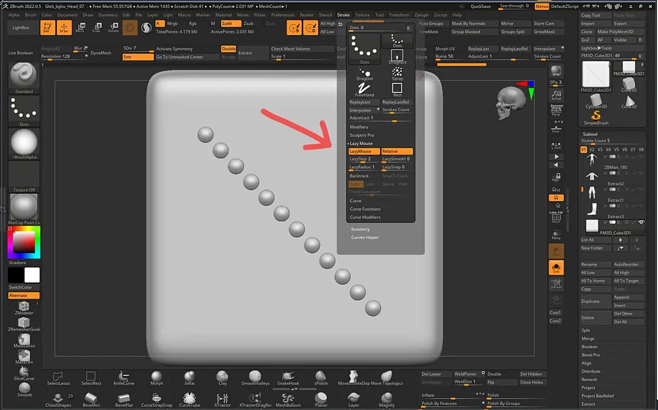The width and height of the screenshot is (658, 410).
Task: Open the Zplugin menu
Action: point(422,14)
